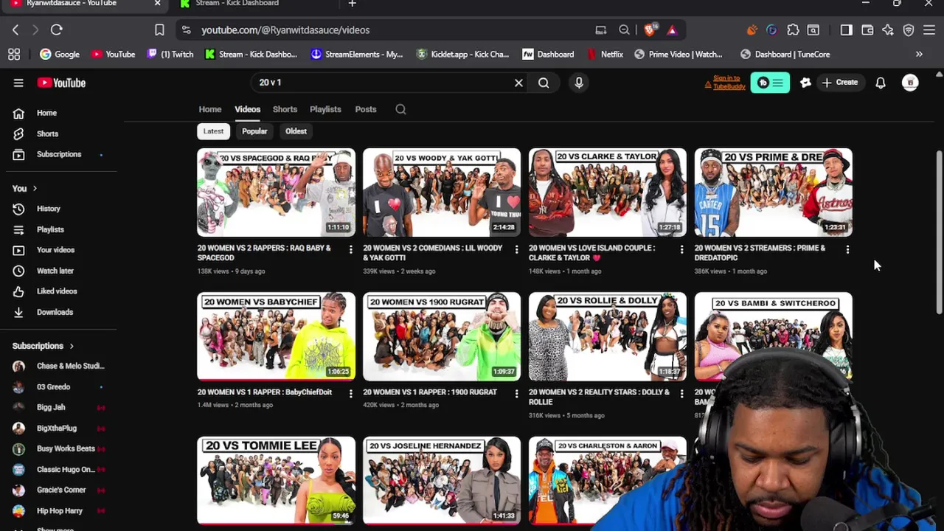Open the channel Playlists tab
The image size is (944, 531).
(325, 109)
